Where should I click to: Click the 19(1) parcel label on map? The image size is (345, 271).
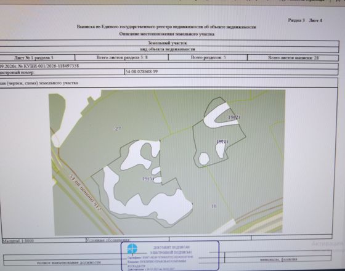pos(222,142)
